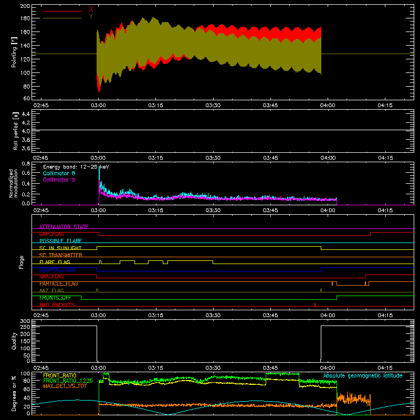
Task: Select the POSSIBLE_FLARE flag label
Action: tap(60, 241)
